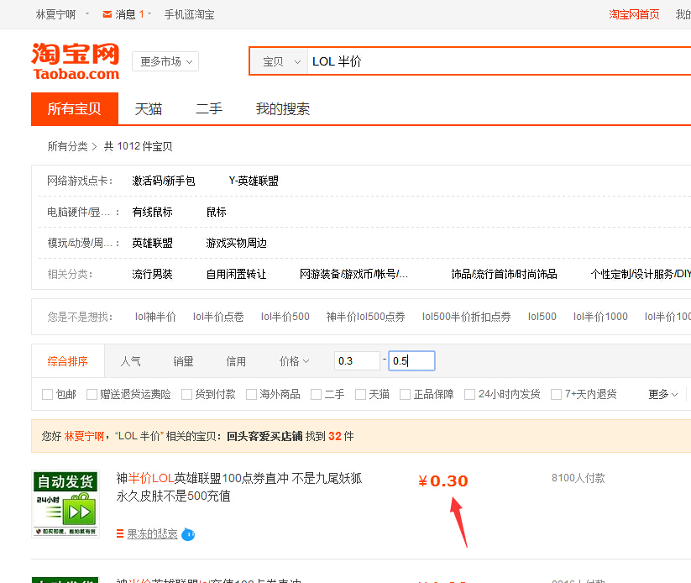Check the 海外商品 filter
The height and width of the screenshot is (583, 691).
tap(251, 394)
